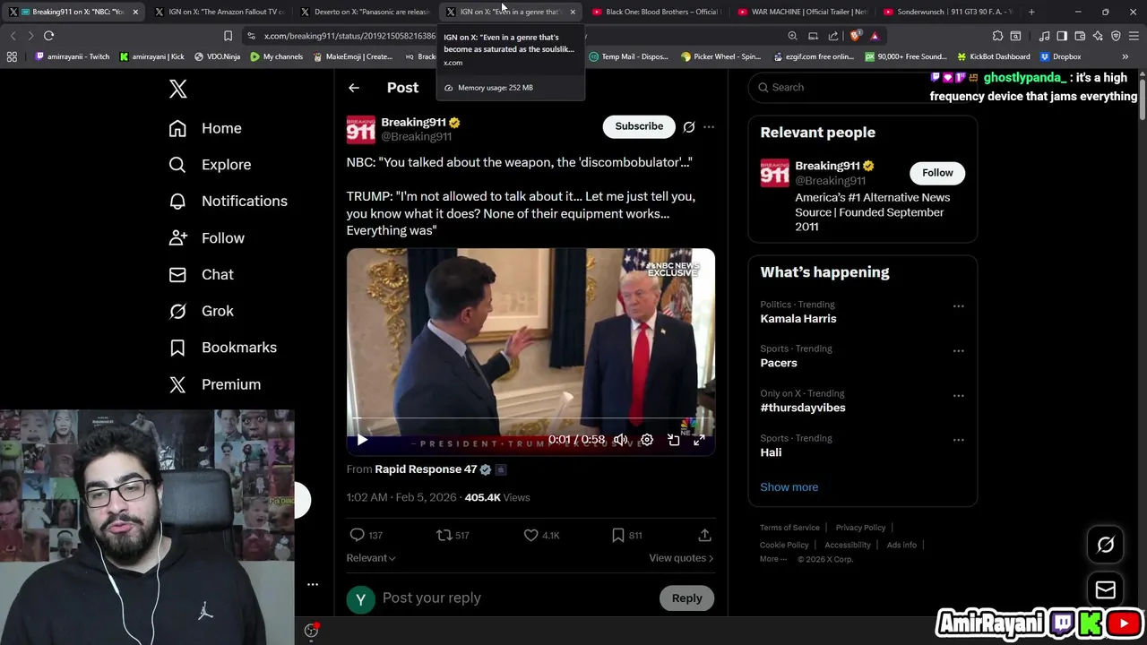Open Notifications in X sidebar
The width and height of the screenshot is (1147, 645).
(229, 202)
